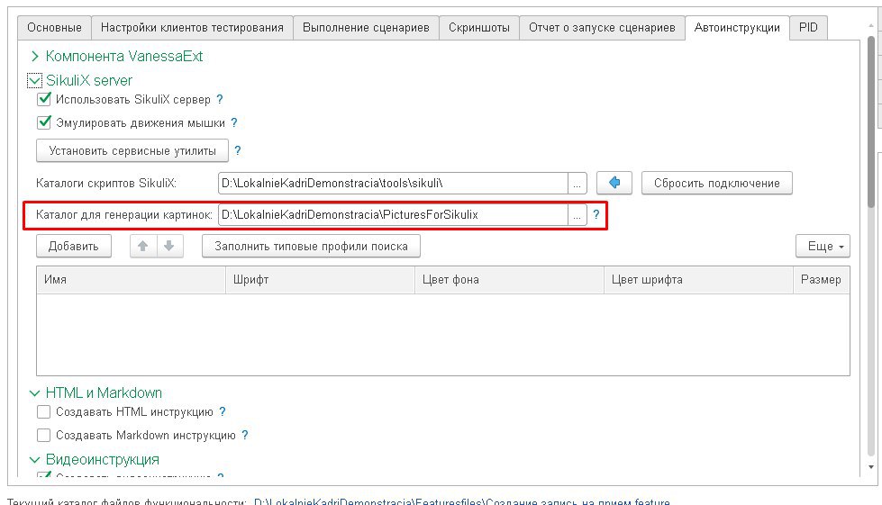The image size is (882, 505).
Task: Edit the Каталог для генерации картинок path field
Action: 393,214
